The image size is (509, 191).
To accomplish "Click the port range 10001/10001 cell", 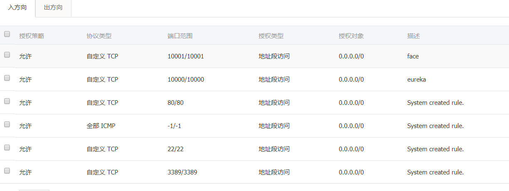I will pos(186,56).
